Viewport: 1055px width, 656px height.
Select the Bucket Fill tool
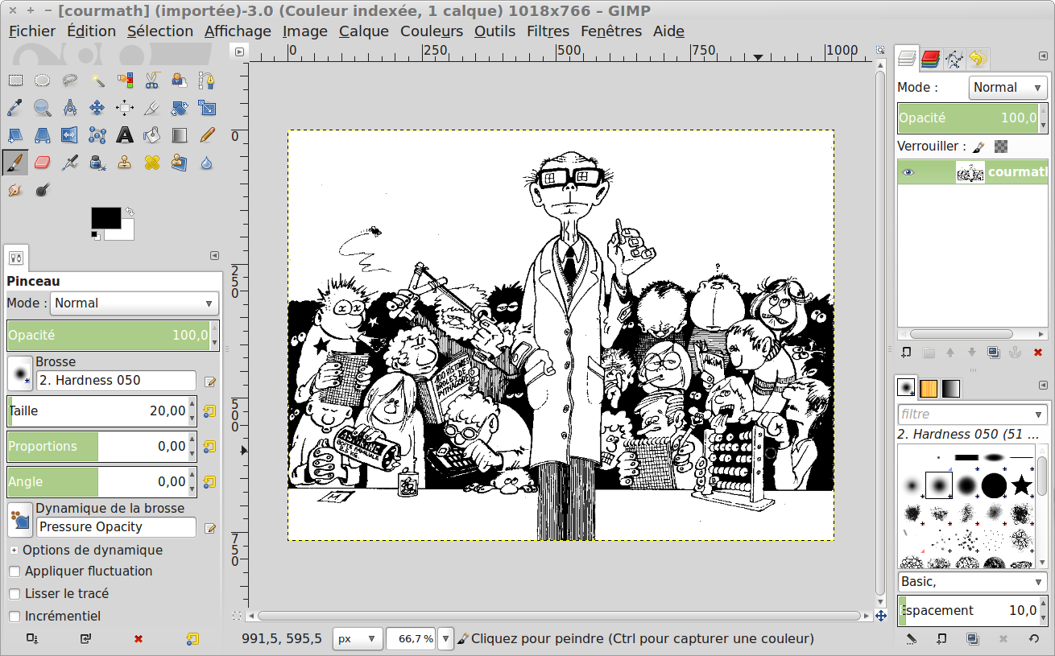pyautogui.click(x=152, y=135)
